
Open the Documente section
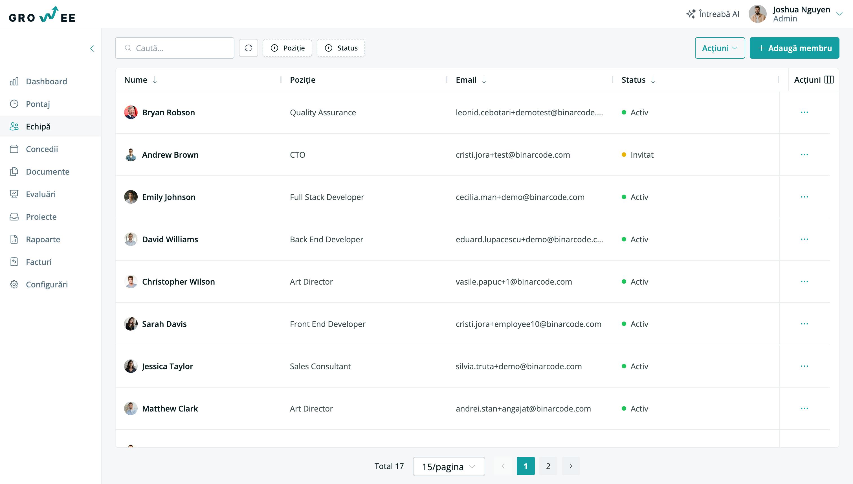(48, 172)
